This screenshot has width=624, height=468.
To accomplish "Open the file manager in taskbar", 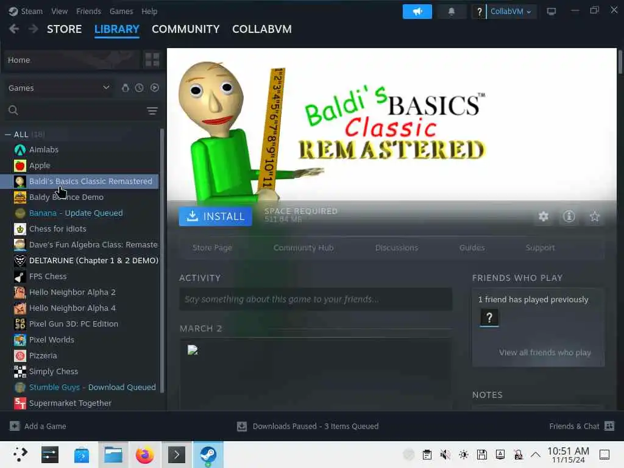I will (x=113, y=455).
